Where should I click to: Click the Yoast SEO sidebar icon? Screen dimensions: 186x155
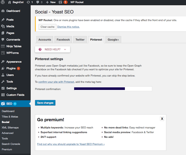3,104
